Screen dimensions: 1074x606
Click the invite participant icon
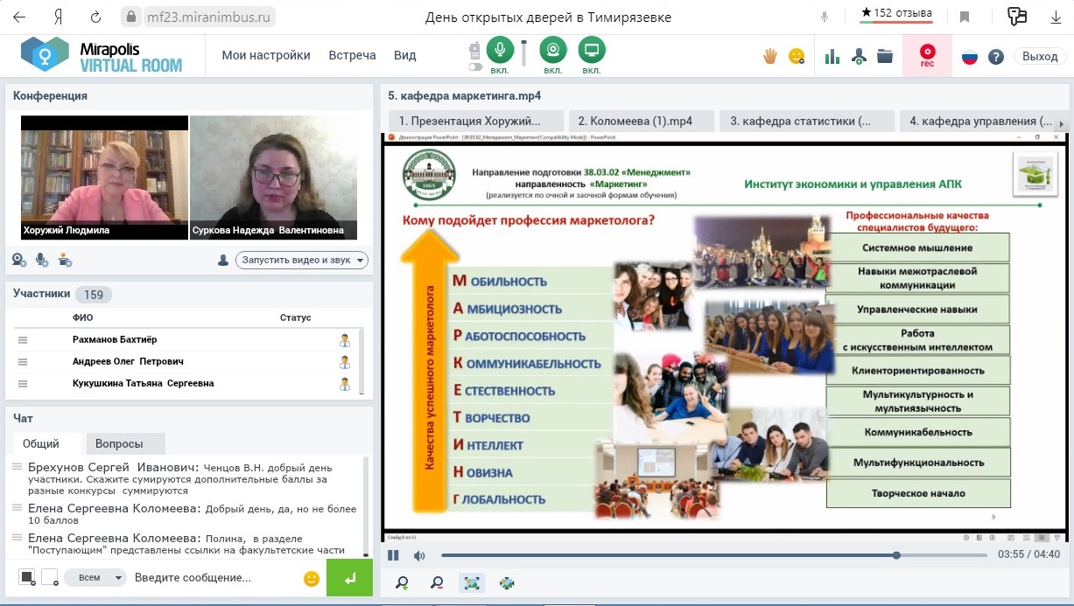click(859, 57)
